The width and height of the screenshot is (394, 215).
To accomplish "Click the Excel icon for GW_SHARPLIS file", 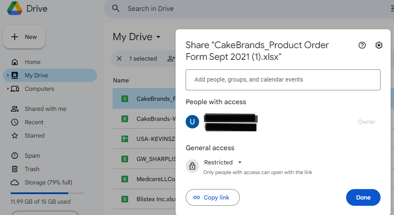I will click(125, 159).
